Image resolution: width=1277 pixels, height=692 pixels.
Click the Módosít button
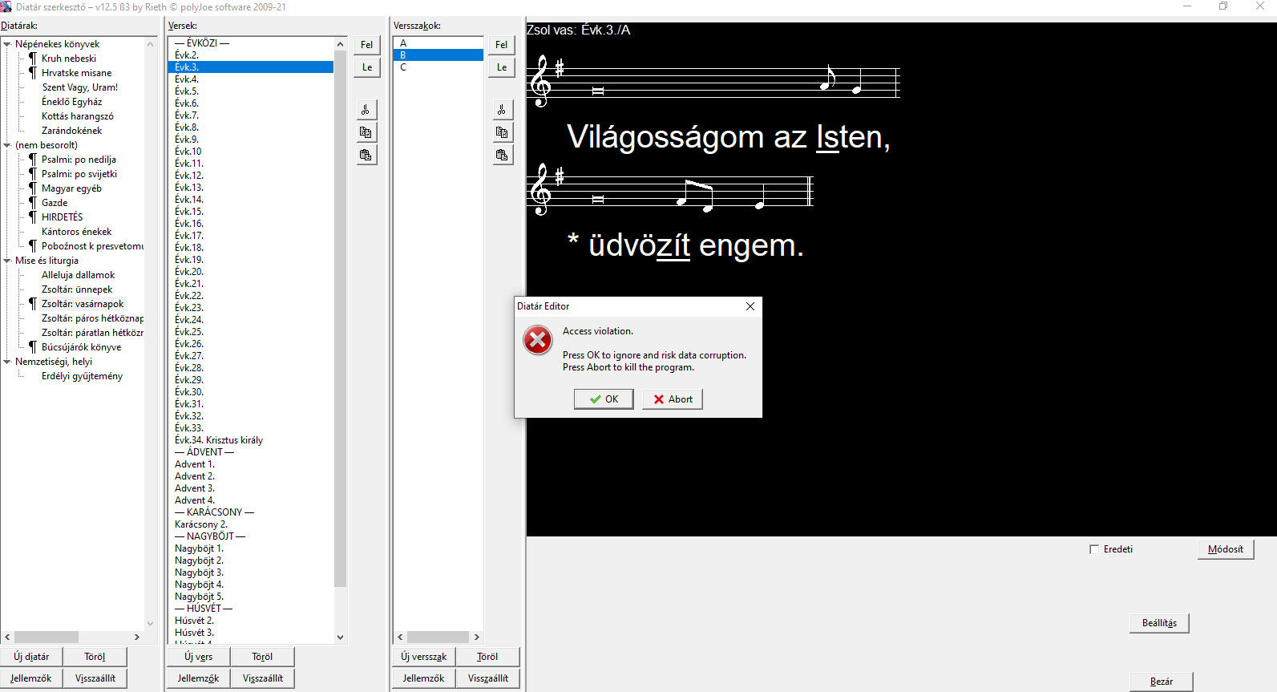pos(1226,549)
